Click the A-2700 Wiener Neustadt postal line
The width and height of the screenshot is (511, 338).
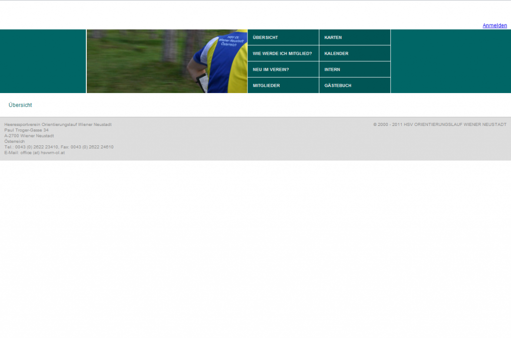(x=29, y=136)
